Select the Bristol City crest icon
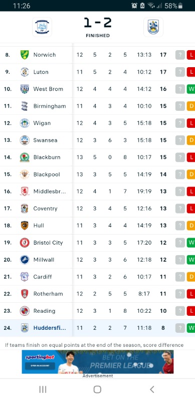This screenshot has height=401, width=195. click(x=25, y=243)
